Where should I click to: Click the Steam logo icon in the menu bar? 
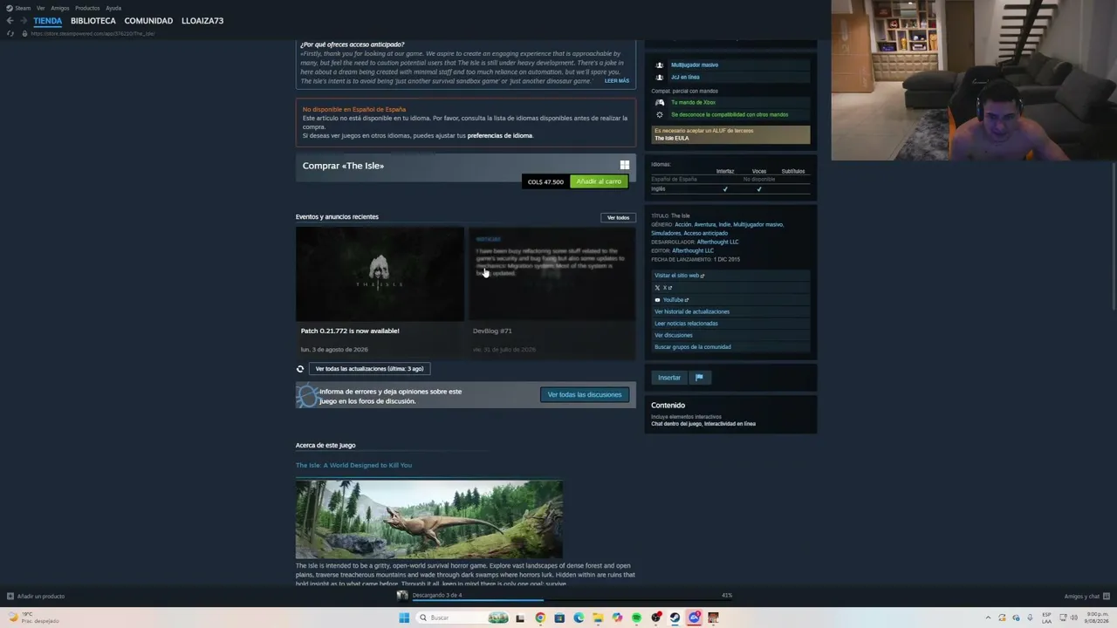8,8
